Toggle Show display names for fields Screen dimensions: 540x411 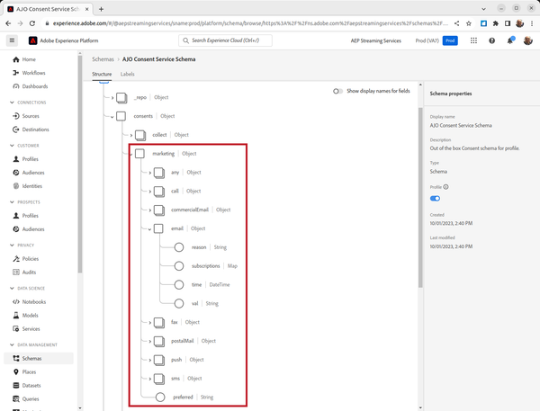[x=337, y=91]
